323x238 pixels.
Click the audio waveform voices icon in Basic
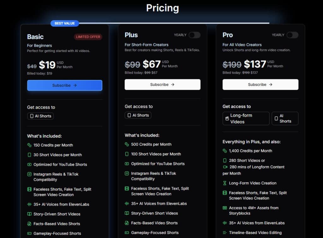click(x=29, y=204)
